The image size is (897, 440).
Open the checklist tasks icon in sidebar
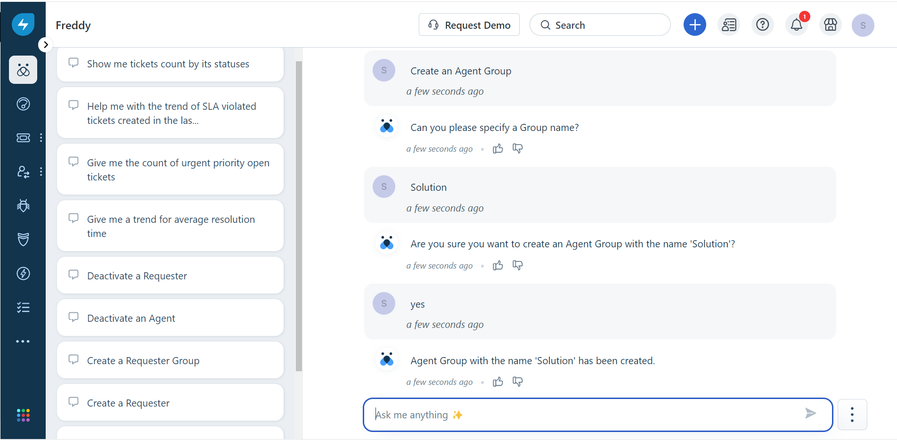pos(23,308)
